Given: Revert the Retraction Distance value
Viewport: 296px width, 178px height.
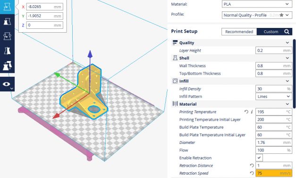Looking at the screenshot, I should [252, 166].
